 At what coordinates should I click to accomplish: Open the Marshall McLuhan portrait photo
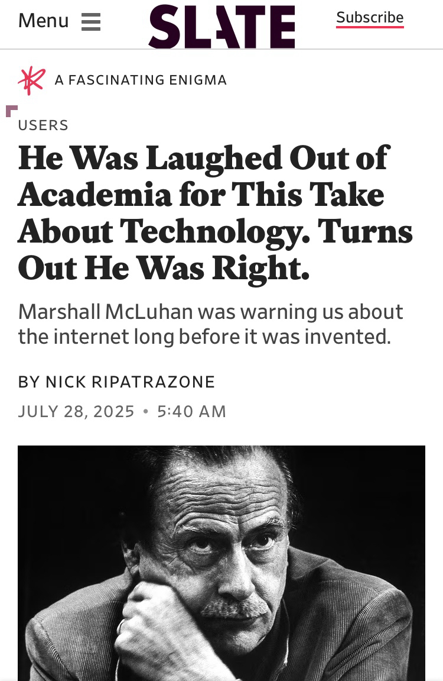[221, 562]
